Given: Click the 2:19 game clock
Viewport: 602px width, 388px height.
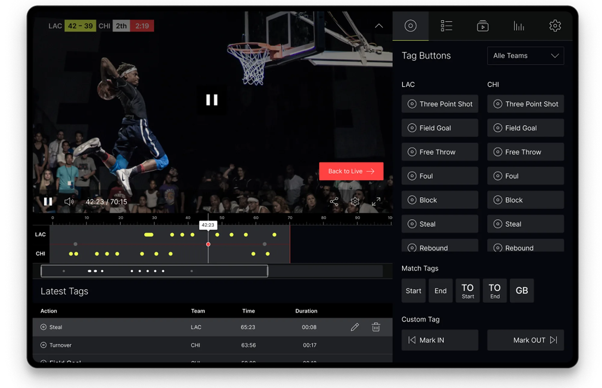Looking at the screenshot, I should (142, 26).
